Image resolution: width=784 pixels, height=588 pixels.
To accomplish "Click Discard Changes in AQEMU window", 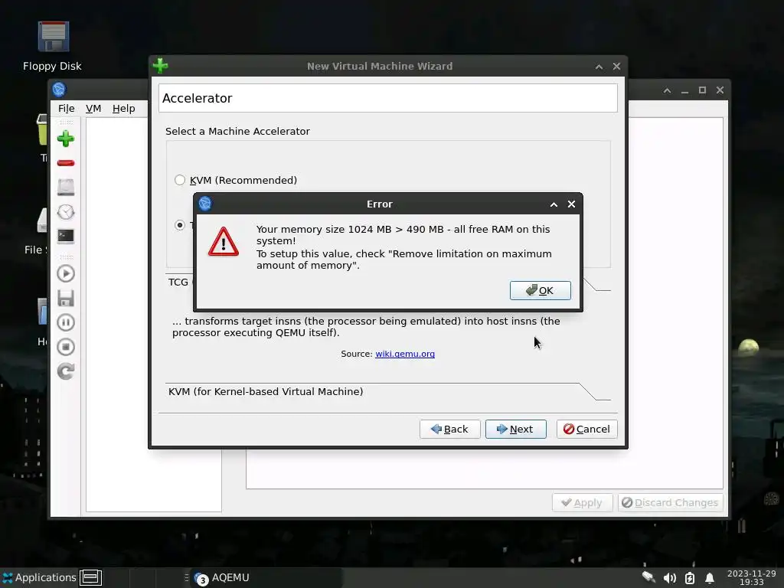I will [x=670, y=502].
